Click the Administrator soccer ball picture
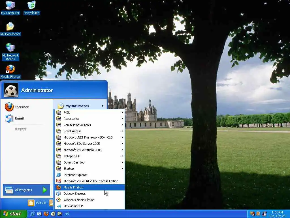 coord(11,90)
